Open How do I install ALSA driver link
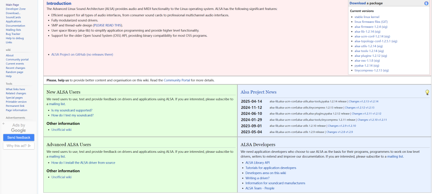The height and width of the screenshot is (194, 433). point(83,163)
